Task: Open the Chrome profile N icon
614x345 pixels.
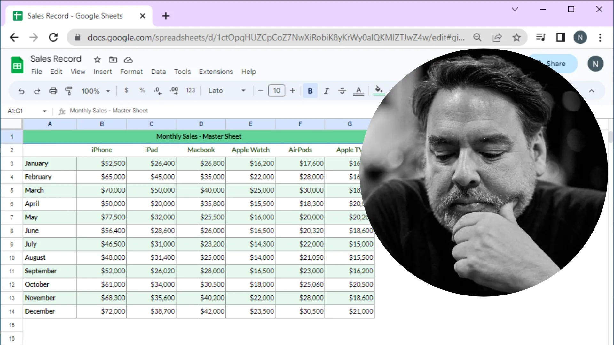Action: [580, 37]
